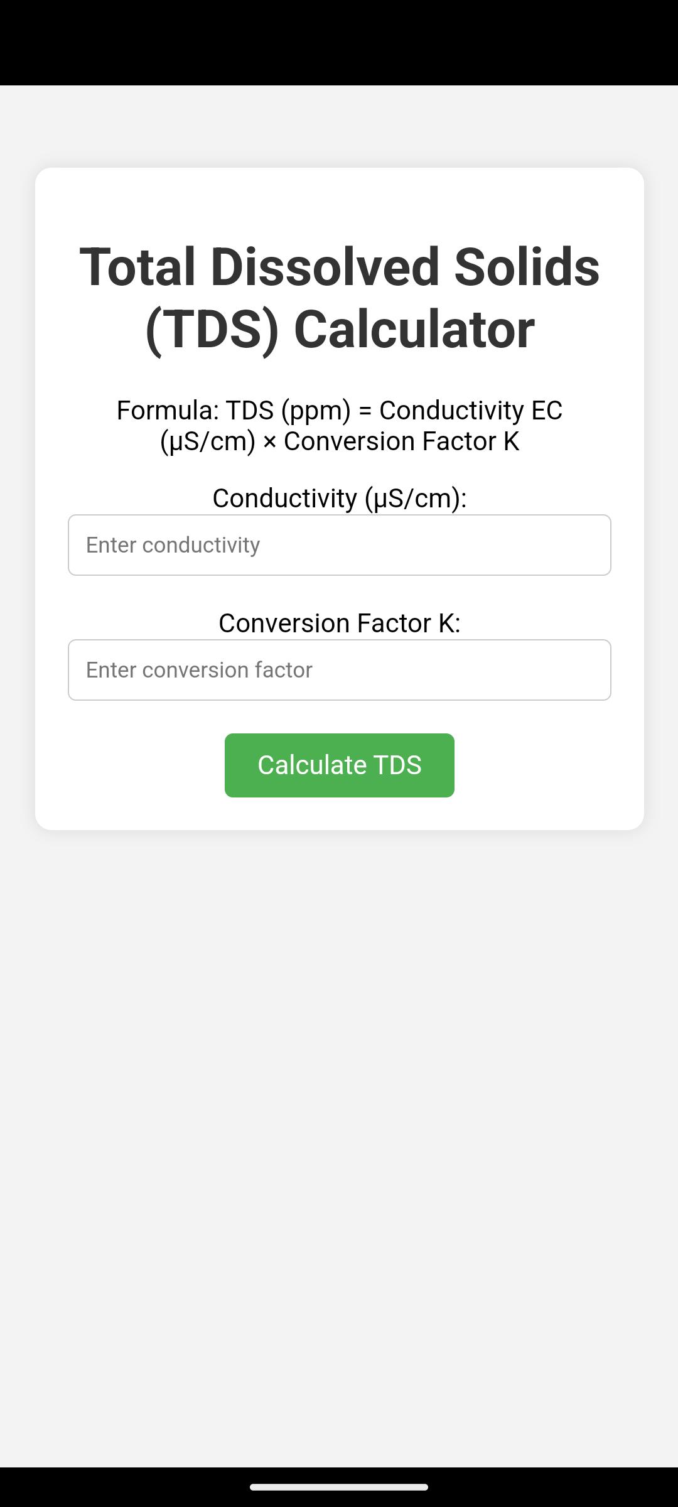Image resolution: width=678 pixels, height=1507 pixels.
Task: Tap the Conversion Factor K label
Action: coord(339,623)
